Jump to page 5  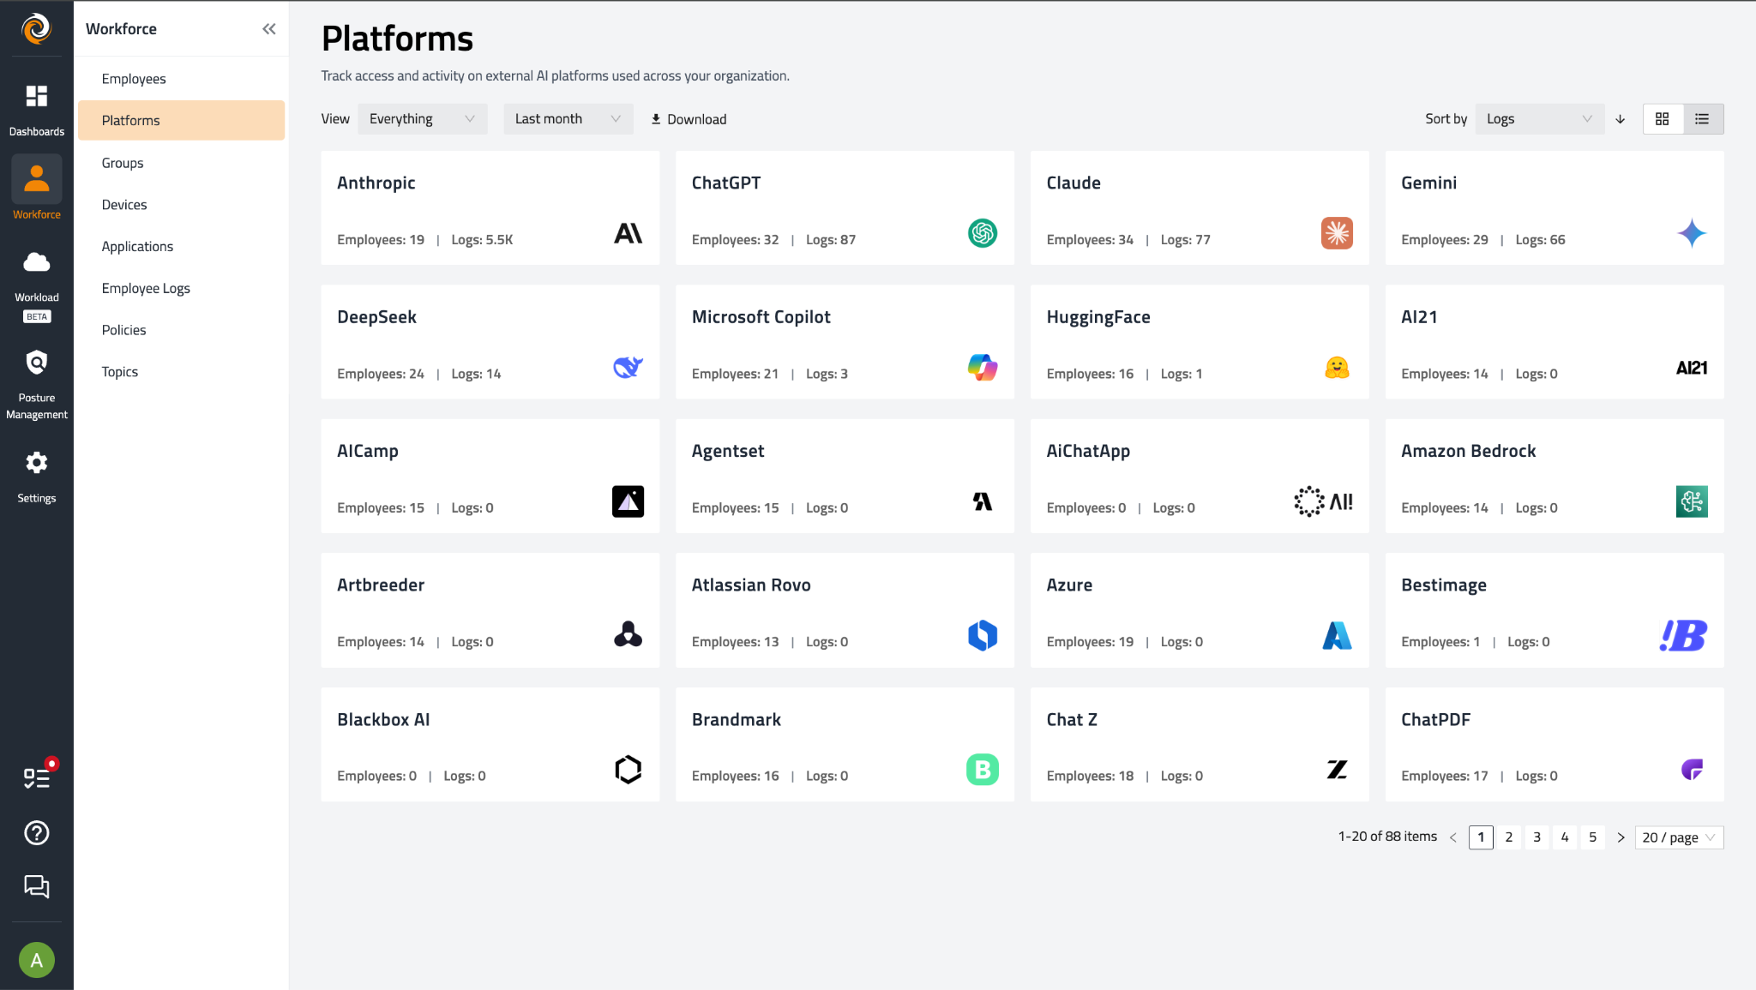[1592, 837]
